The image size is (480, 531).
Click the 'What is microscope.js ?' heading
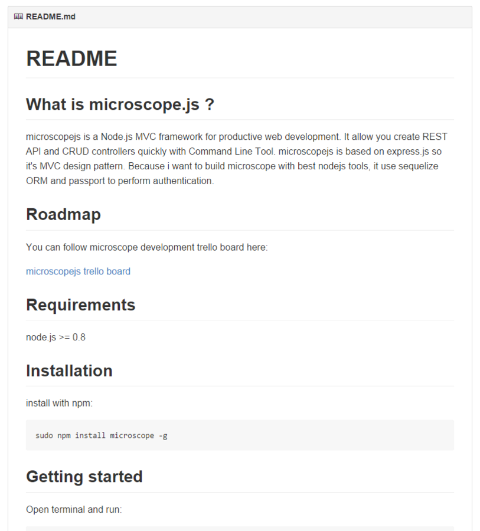point(120,104)
